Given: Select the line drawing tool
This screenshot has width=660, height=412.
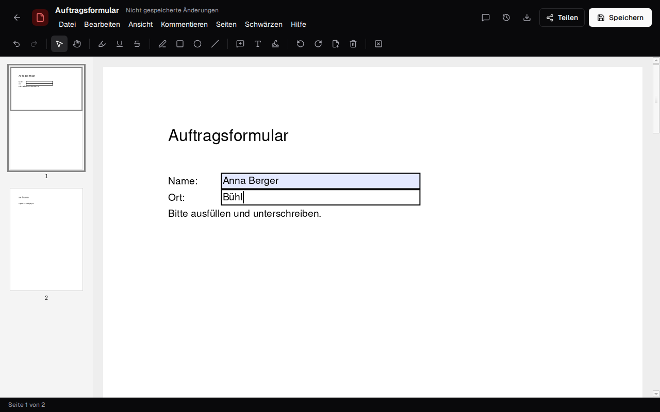Looking at the screenshot, I should (215, 44).
